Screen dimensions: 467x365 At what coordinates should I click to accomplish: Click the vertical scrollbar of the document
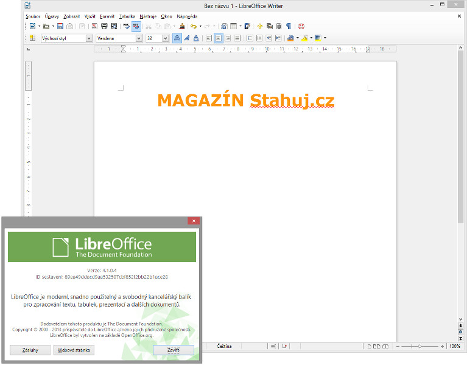(460, 137)
